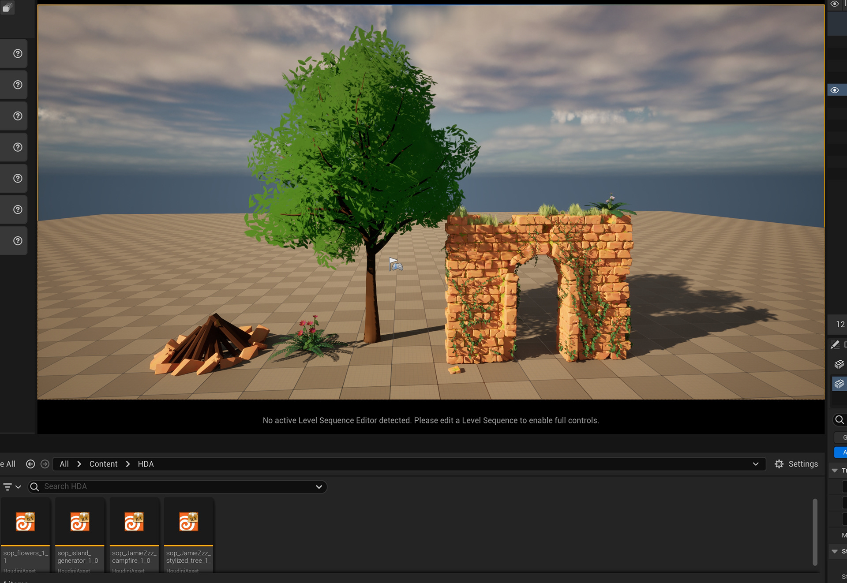This screenshot has height=583, width=847.
Task: Click the pencil edit icon in right panel
Action: point(835,344)
